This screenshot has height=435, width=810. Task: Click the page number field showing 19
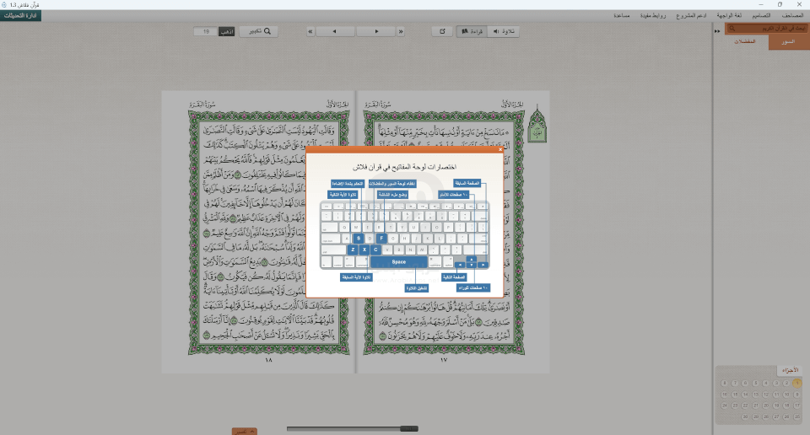tap(205, 31)
